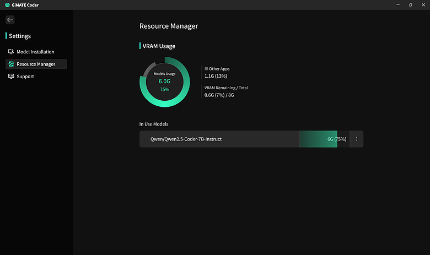Screen dimensions: 430x255
Task: Click the GiMATE Coder logo in title bar
Action: click(x=7, y=4)
